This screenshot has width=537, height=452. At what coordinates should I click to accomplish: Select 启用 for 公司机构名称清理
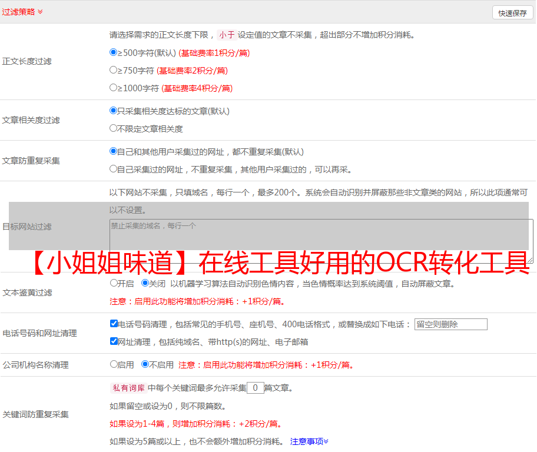(x=114, y=364)
